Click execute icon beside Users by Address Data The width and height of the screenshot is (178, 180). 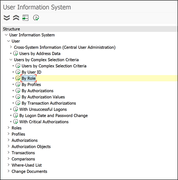16,54
